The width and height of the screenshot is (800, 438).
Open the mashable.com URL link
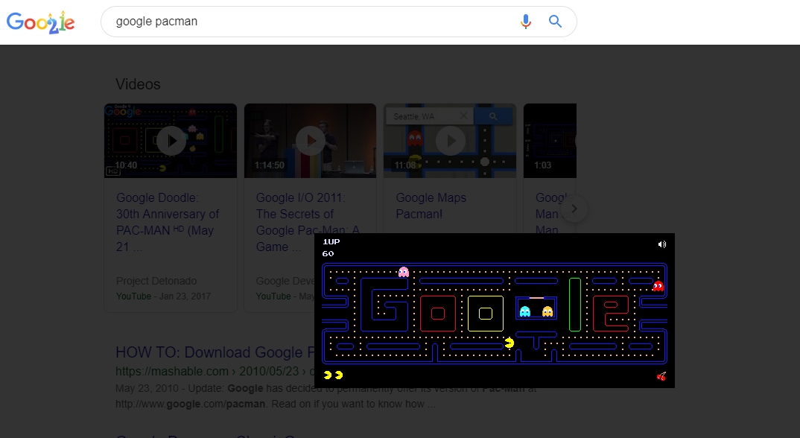coord(215,371)
